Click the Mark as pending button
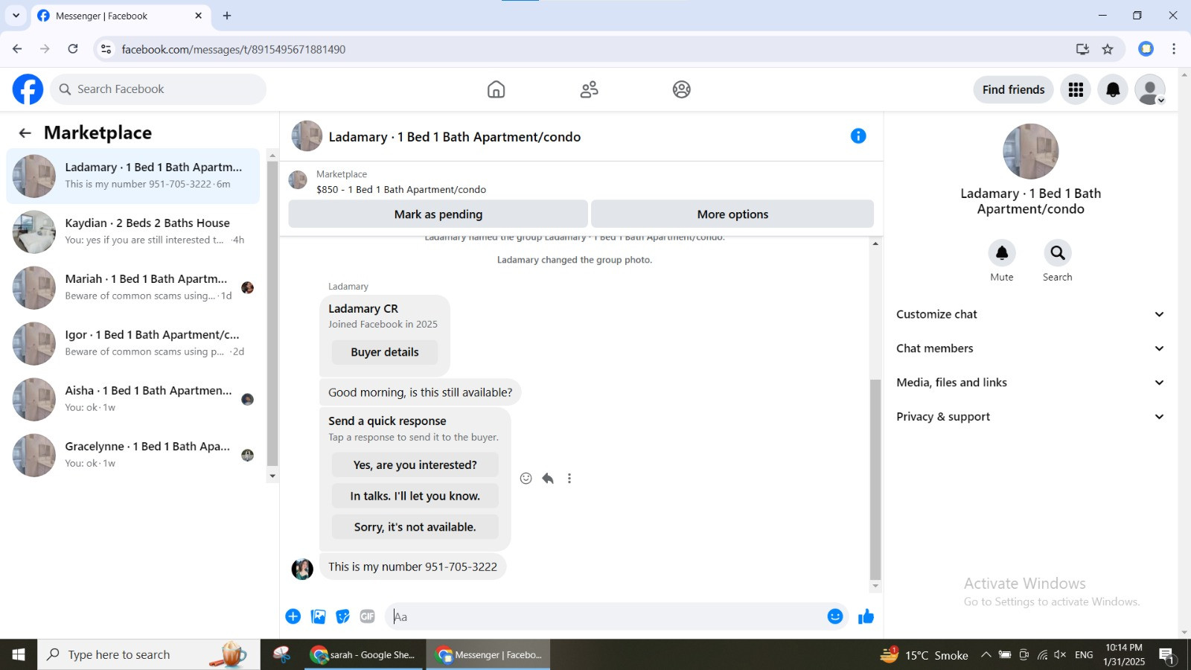This screenshot has height=670, width=1191. [438, 214]
